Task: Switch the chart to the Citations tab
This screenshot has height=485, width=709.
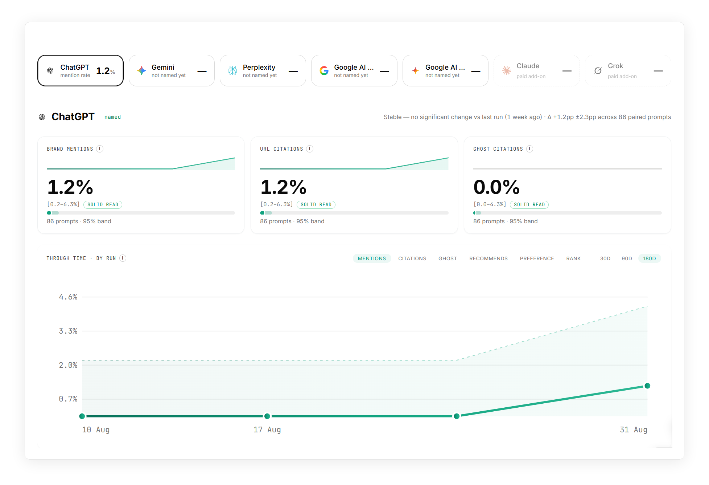Action: 412,258
